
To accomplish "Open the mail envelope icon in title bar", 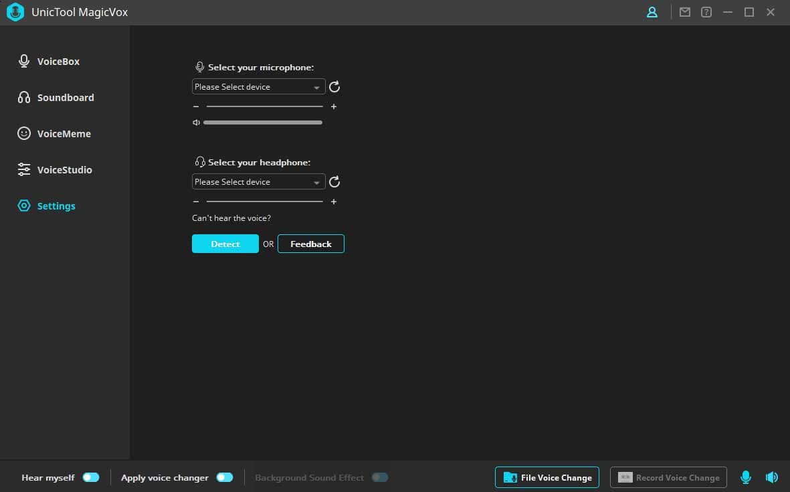I will click(684, 12).
